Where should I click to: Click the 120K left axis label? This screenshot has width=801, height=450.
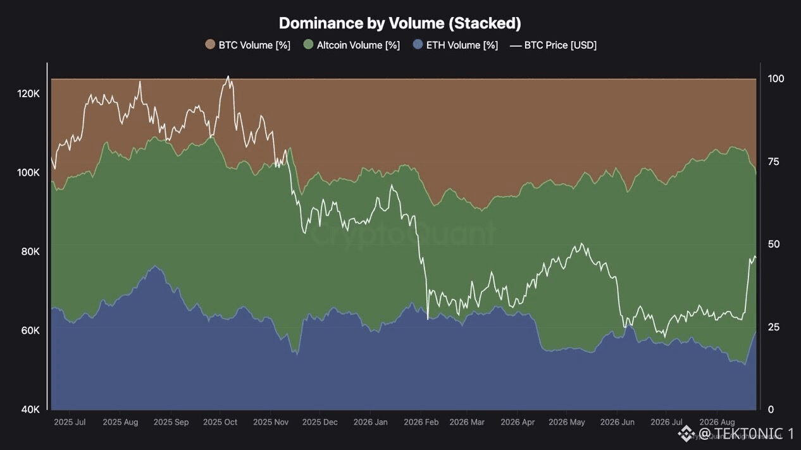click(28, 94)
